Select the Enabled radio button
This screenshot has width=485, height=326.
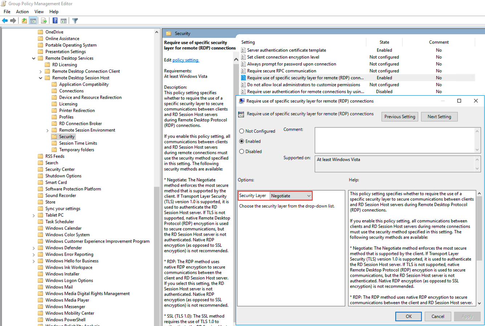point(241,141)
